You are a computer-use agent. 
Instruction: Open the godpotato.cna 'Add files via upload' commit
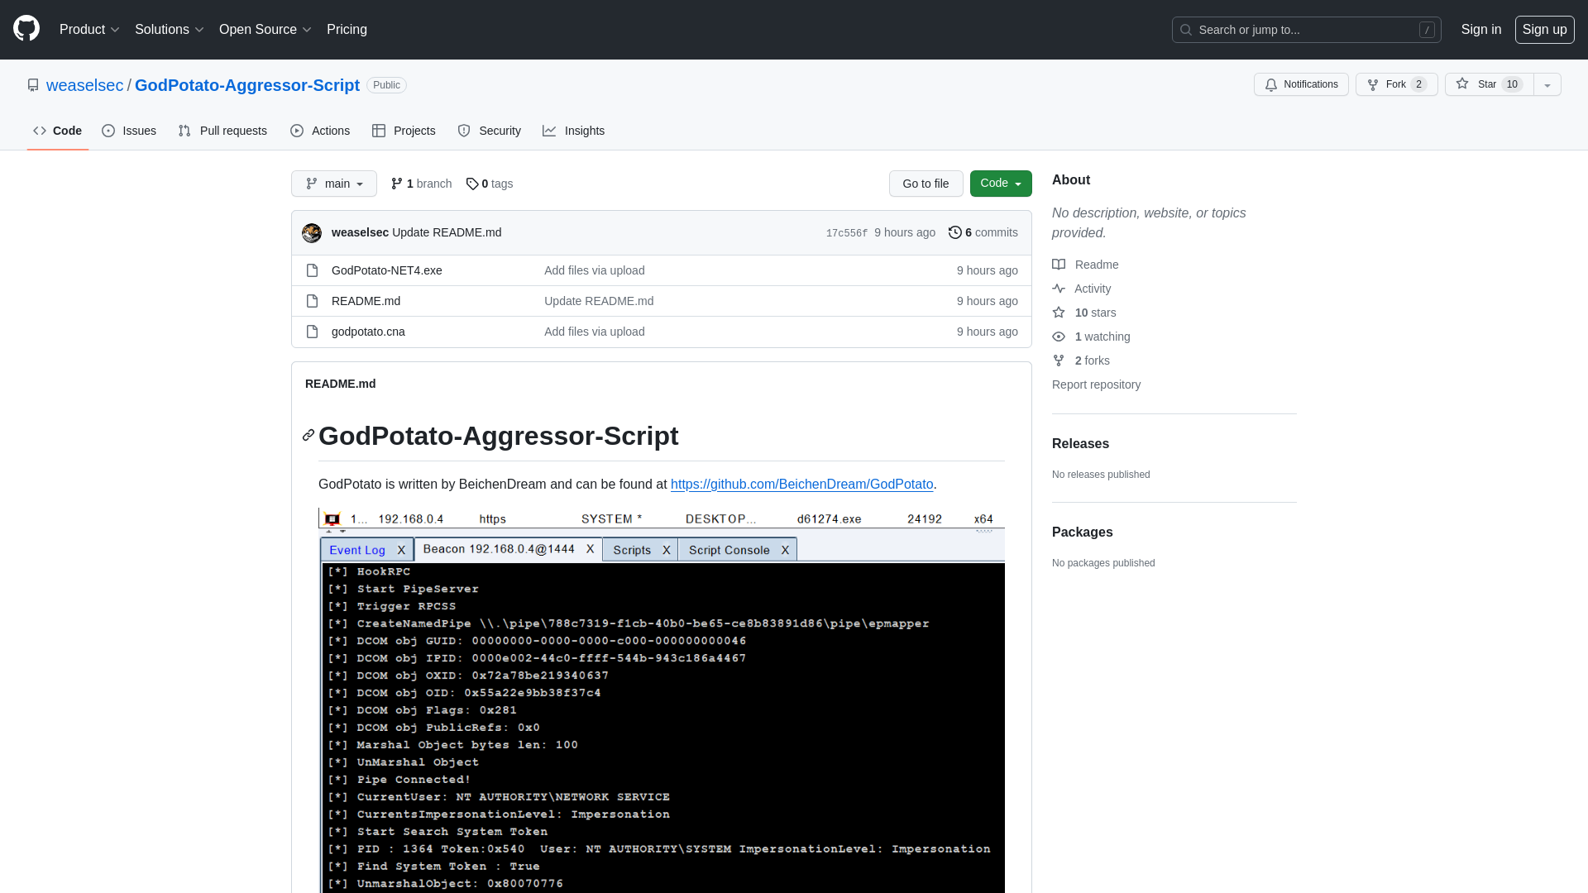pyautogui.click(x=595, y=332)
